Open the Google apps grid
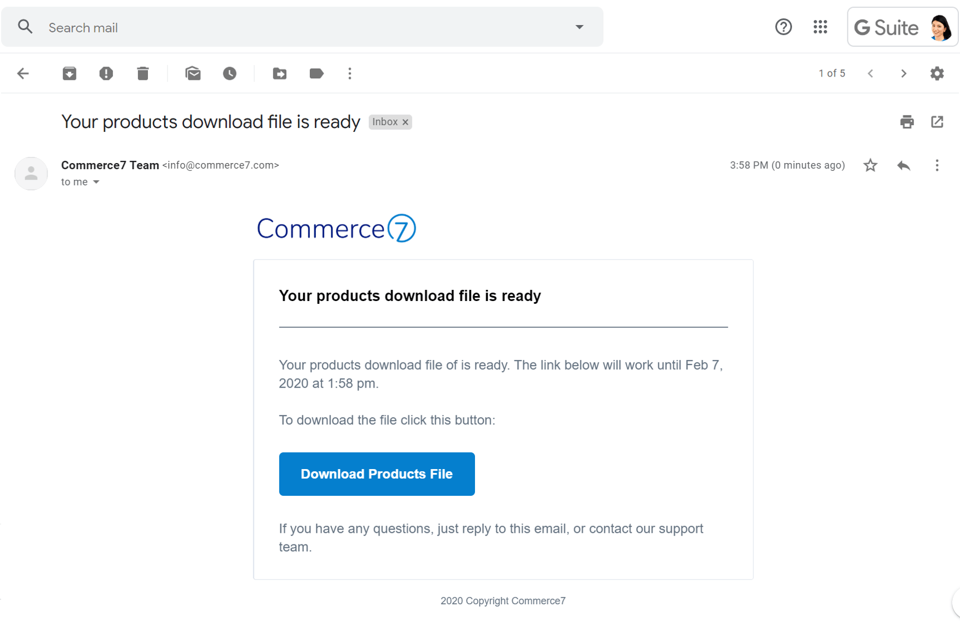The image size is (960, 626). tap(820, 27)
